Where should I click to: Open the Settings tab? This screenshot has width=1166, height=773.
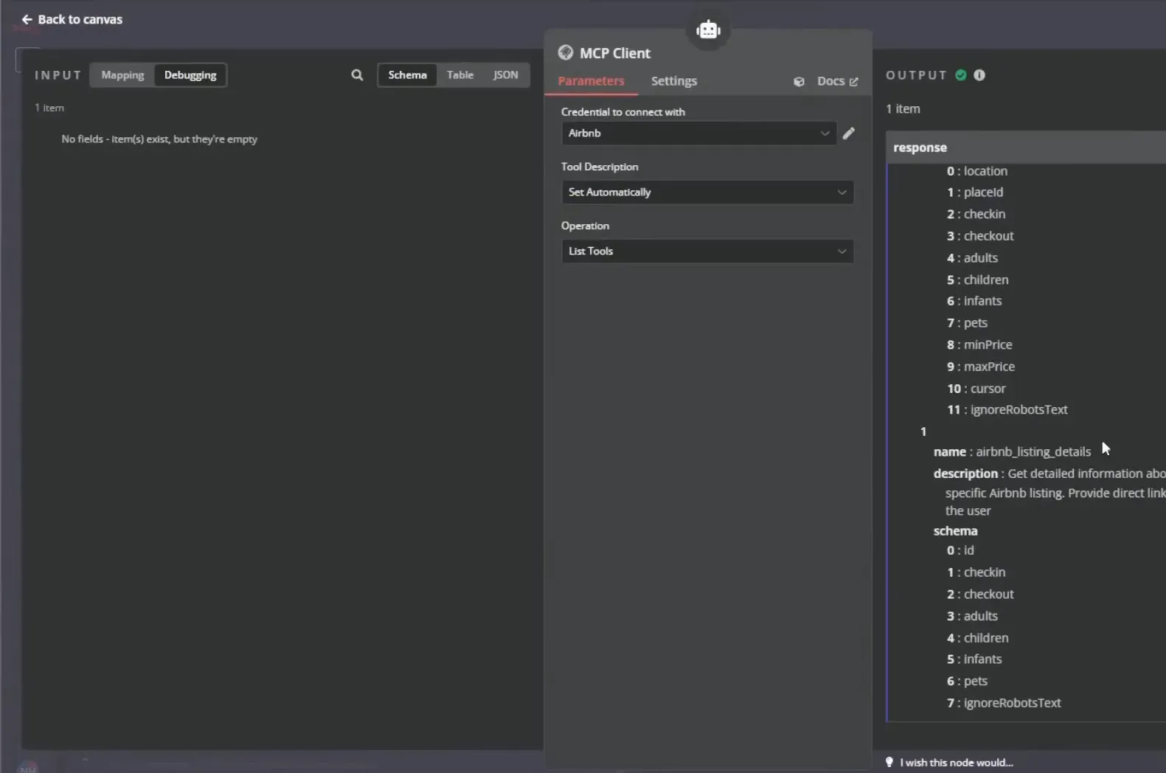(x=673, y=81)
